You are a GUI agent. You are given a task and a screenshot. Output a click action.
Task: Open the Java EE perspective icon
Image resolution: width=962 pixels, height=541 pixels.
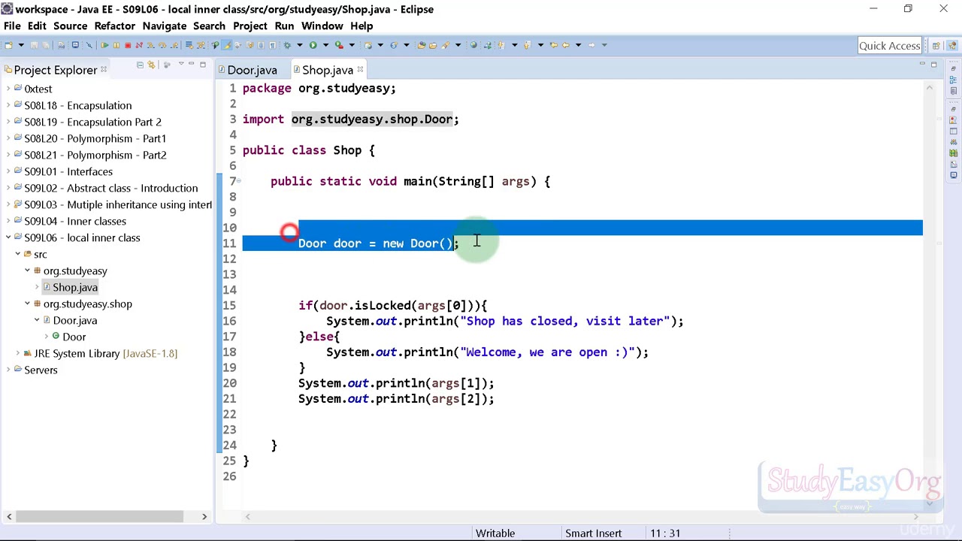click(x=952, y=46)
